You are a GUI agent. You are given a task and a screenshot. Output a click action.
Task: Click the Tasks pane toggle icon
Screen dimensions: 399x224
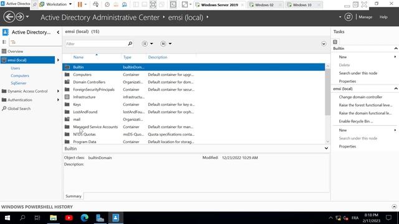point(335,42)
